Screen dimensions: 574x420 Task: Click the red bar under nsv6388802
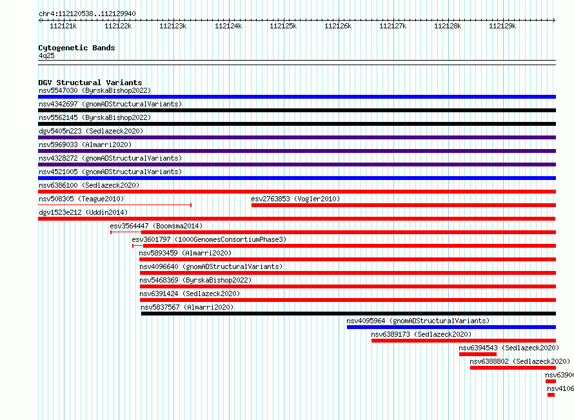click(513, 368)
